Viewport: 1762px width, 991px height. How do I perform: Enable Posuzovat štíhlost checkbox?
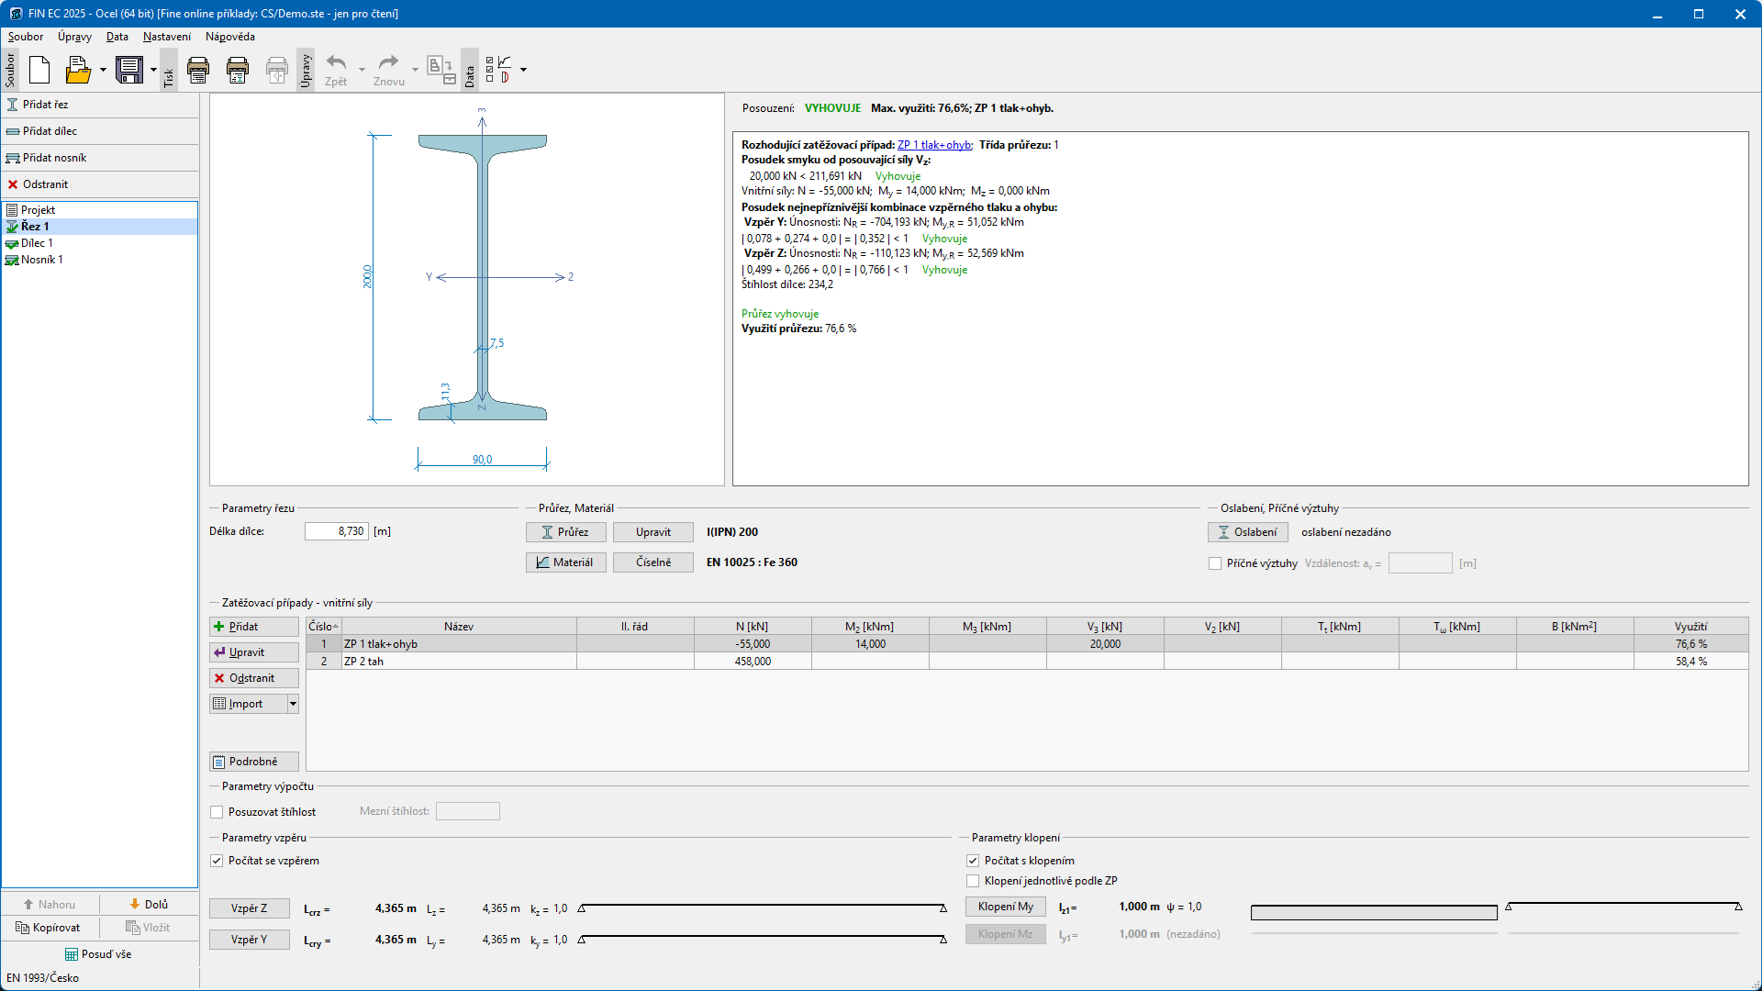pos(217,812)
